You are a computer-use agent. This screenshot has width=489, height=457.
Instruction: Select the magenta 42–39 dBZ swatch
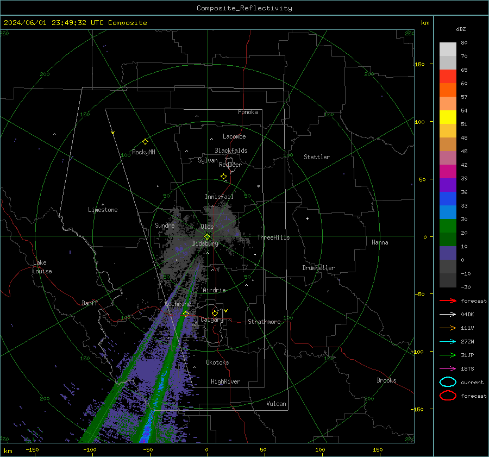point(448,171)
